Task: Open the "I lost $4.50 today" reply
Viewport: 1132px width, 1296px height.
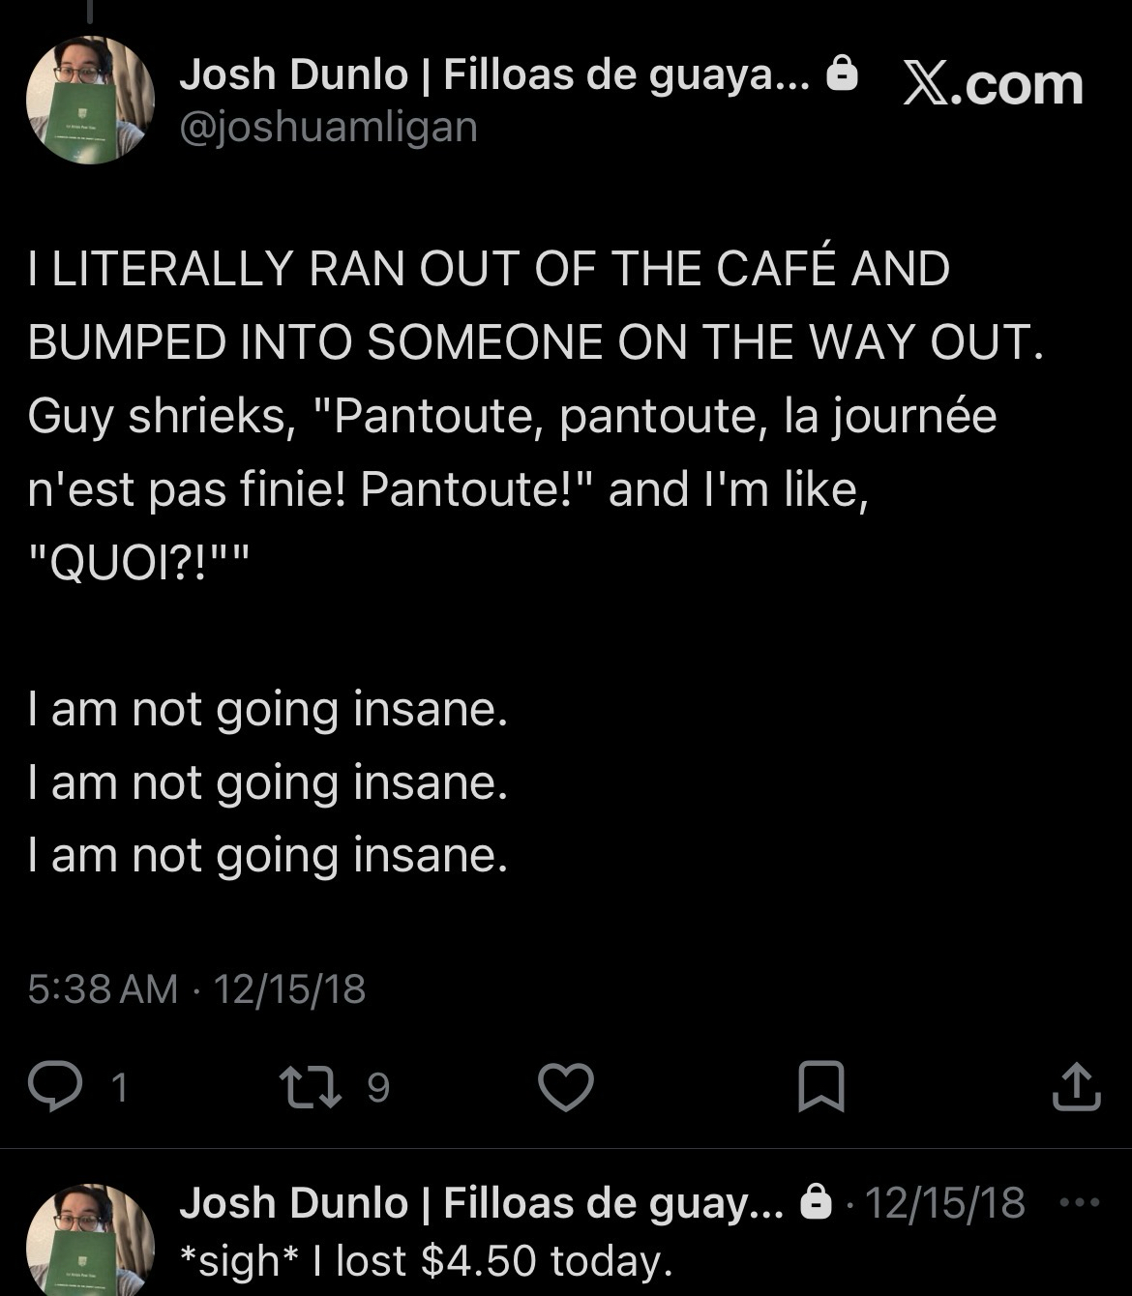Action: (x=426, y=1260)
